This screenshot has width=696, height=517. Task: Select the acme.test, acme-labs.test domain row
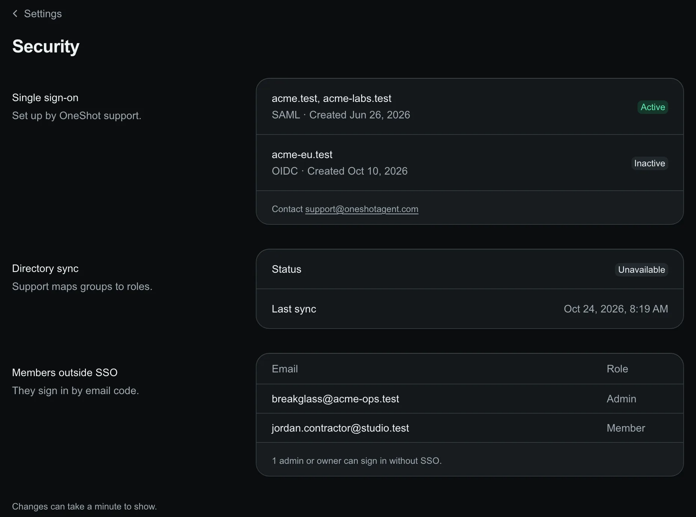[469, 107]
